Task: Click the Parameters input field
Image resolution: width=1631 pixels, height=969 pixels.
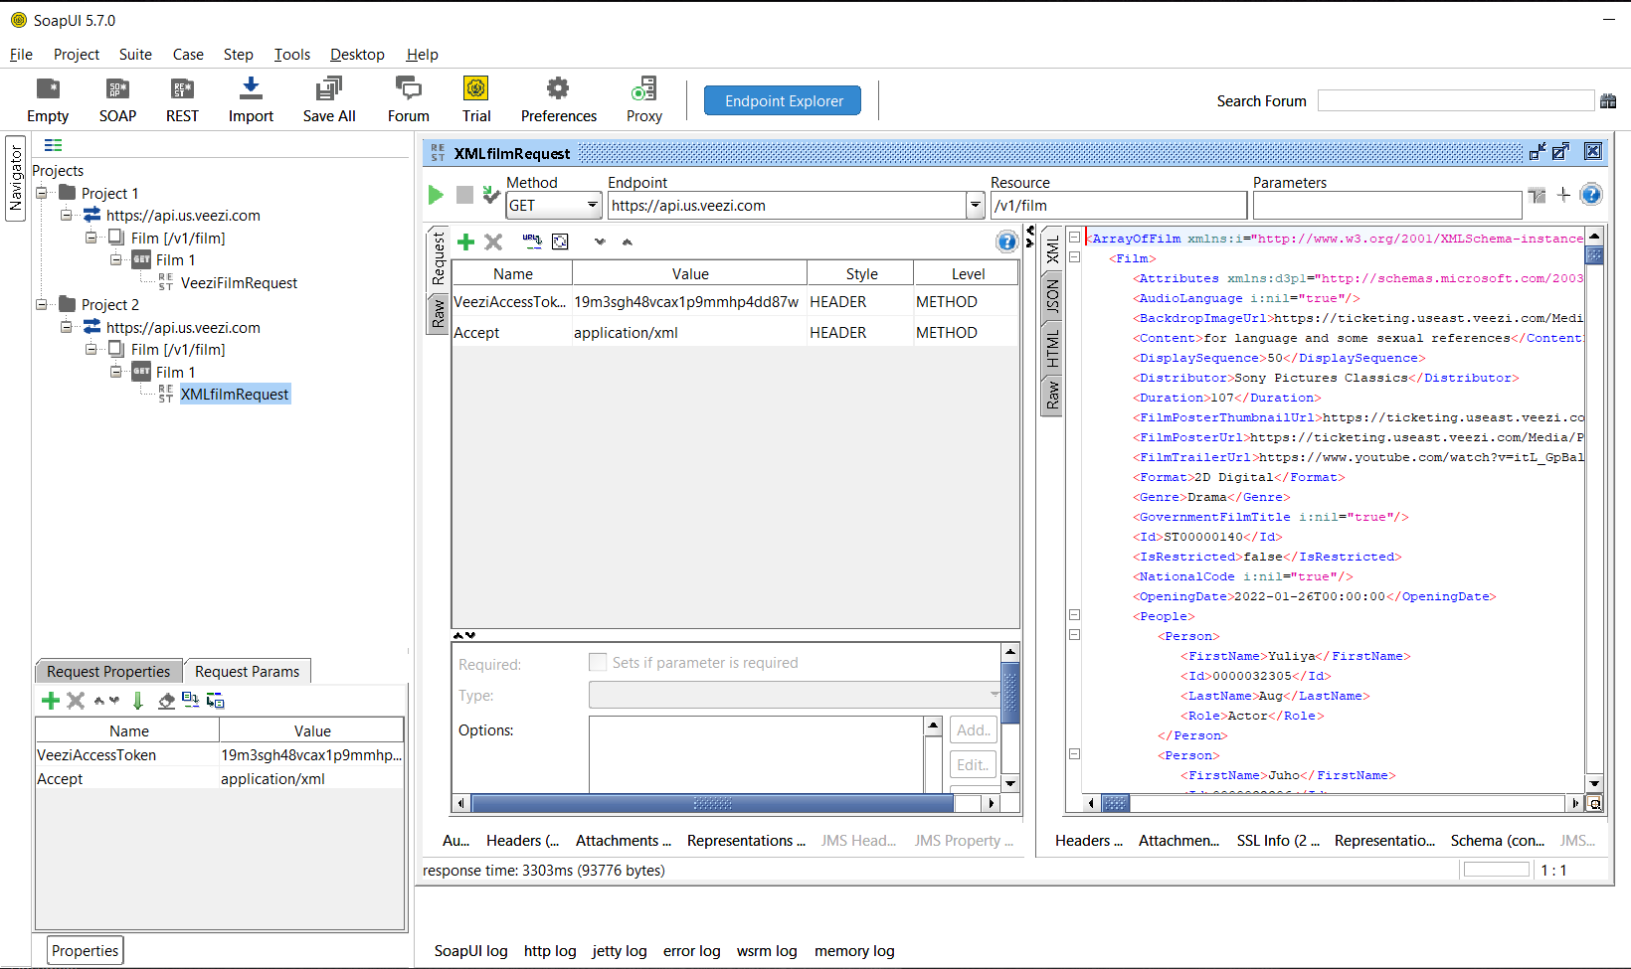Action: click(1385, 205)
